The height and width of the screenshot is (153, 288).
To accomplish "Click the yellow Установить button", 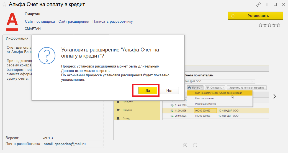I will (256, 15).
